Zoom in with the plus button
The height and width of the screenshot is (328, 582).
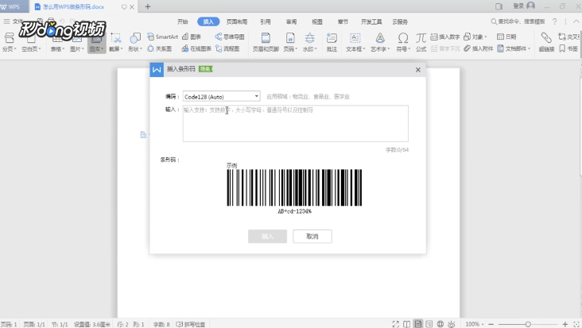click(x=565, y=324)
